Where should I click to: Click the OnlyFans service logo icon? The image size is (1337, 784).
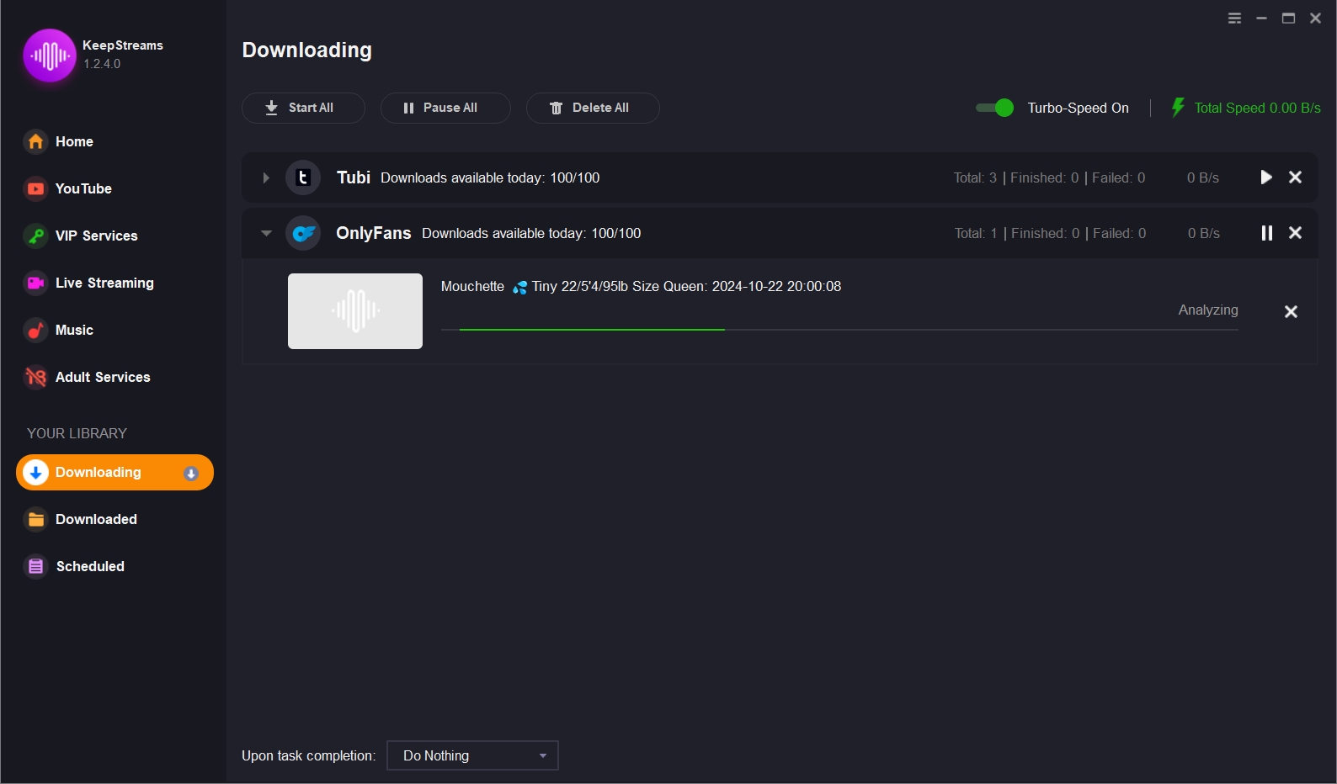coord(303,233)
